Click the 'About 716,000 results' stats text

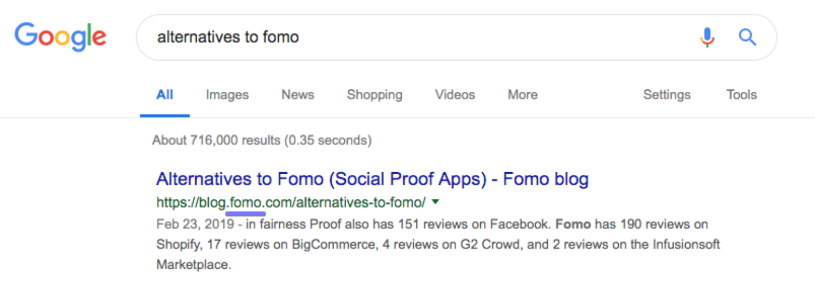[262, 140]
